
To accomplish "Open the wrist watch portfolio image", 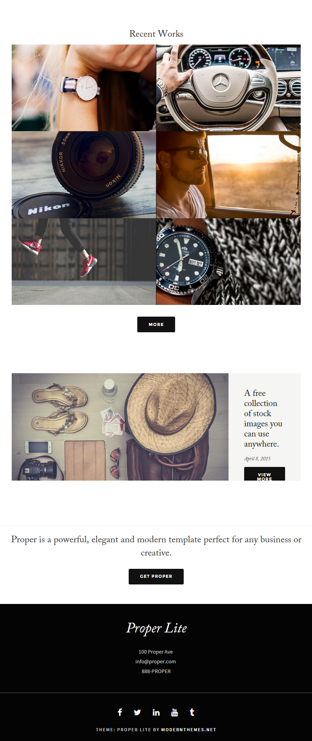I will pos(84,88).
